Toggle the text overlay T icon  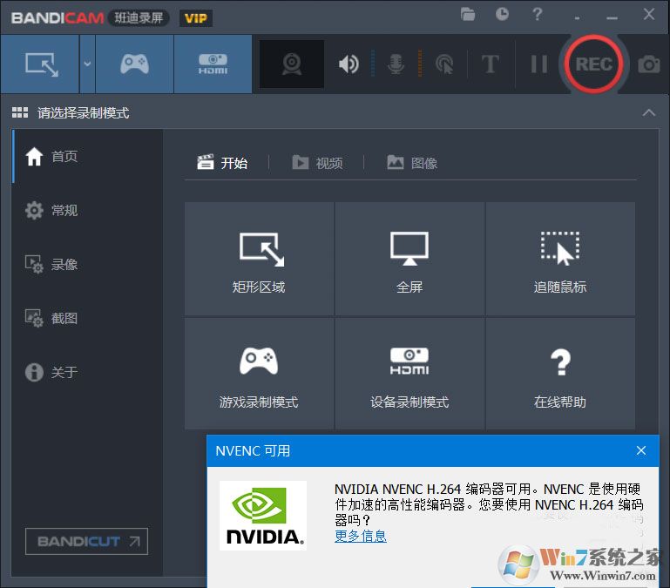point(491,64)
